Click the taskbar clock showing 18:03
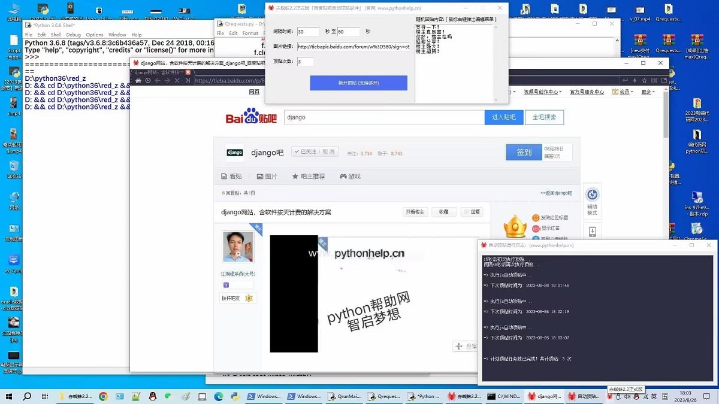This screenshot has height=404, width=719. (x=685, y=396)
